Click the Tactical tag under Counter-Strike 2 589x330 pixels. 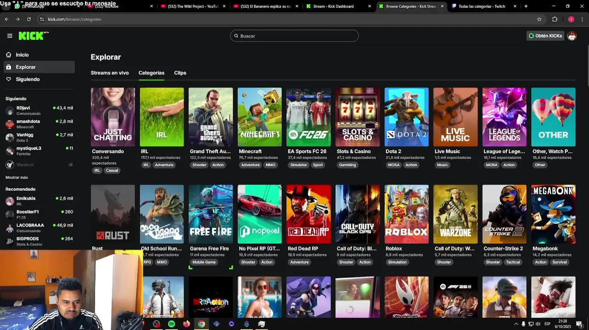pos(513,262)
